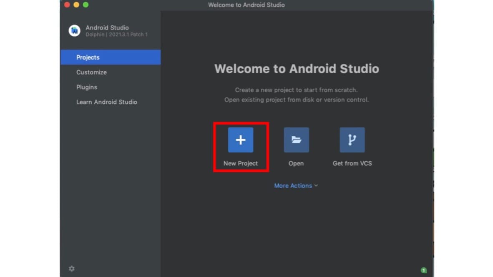Click the plus icon to start a project
Screen dimensions: 493x277
(x=241, y=140)
